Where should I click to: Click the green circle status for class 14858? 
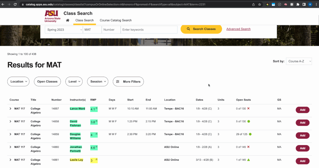(x=249, y=121)
